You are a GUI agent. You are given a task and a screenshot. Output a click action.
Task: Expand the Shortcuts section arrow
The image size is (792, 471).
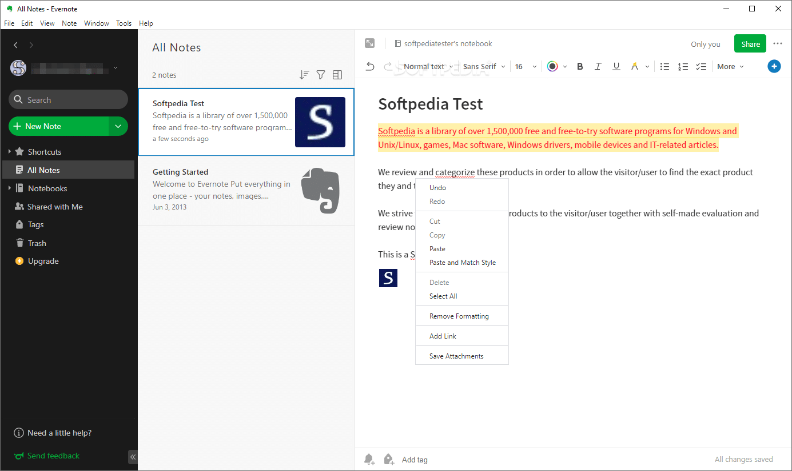click(x=9, y=152)
